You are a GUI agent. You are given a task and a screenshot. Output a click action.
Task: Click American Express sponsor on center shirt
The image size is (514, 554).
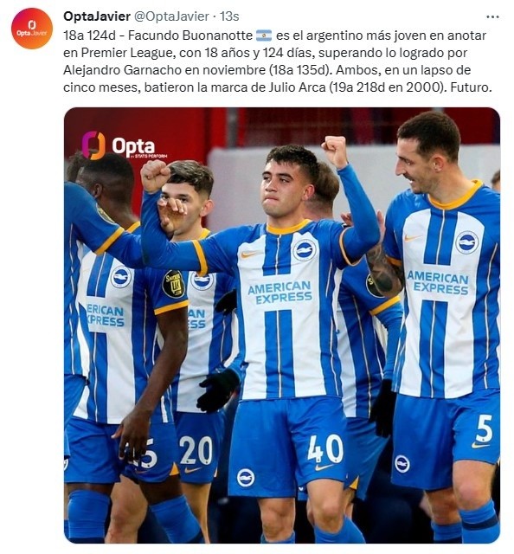click(279, 293)
